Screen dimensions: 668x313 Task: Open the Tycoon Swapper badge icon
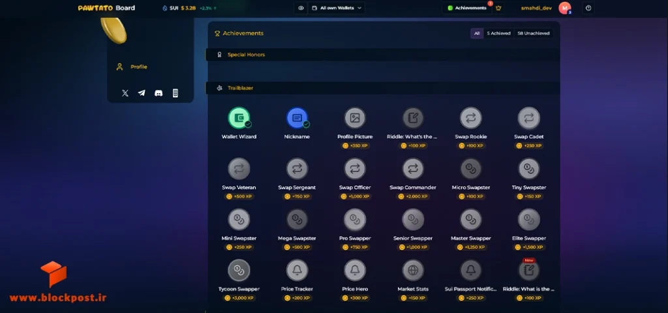239,270
